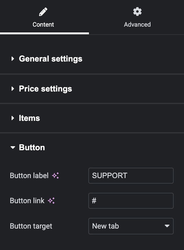Click the caret arrow in Button target select
This screenshot has height=250, width=184.
click(167, 226)
